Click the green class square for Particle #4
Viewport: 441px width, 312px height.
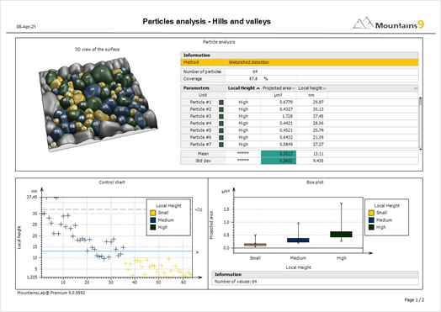point(221,124)
